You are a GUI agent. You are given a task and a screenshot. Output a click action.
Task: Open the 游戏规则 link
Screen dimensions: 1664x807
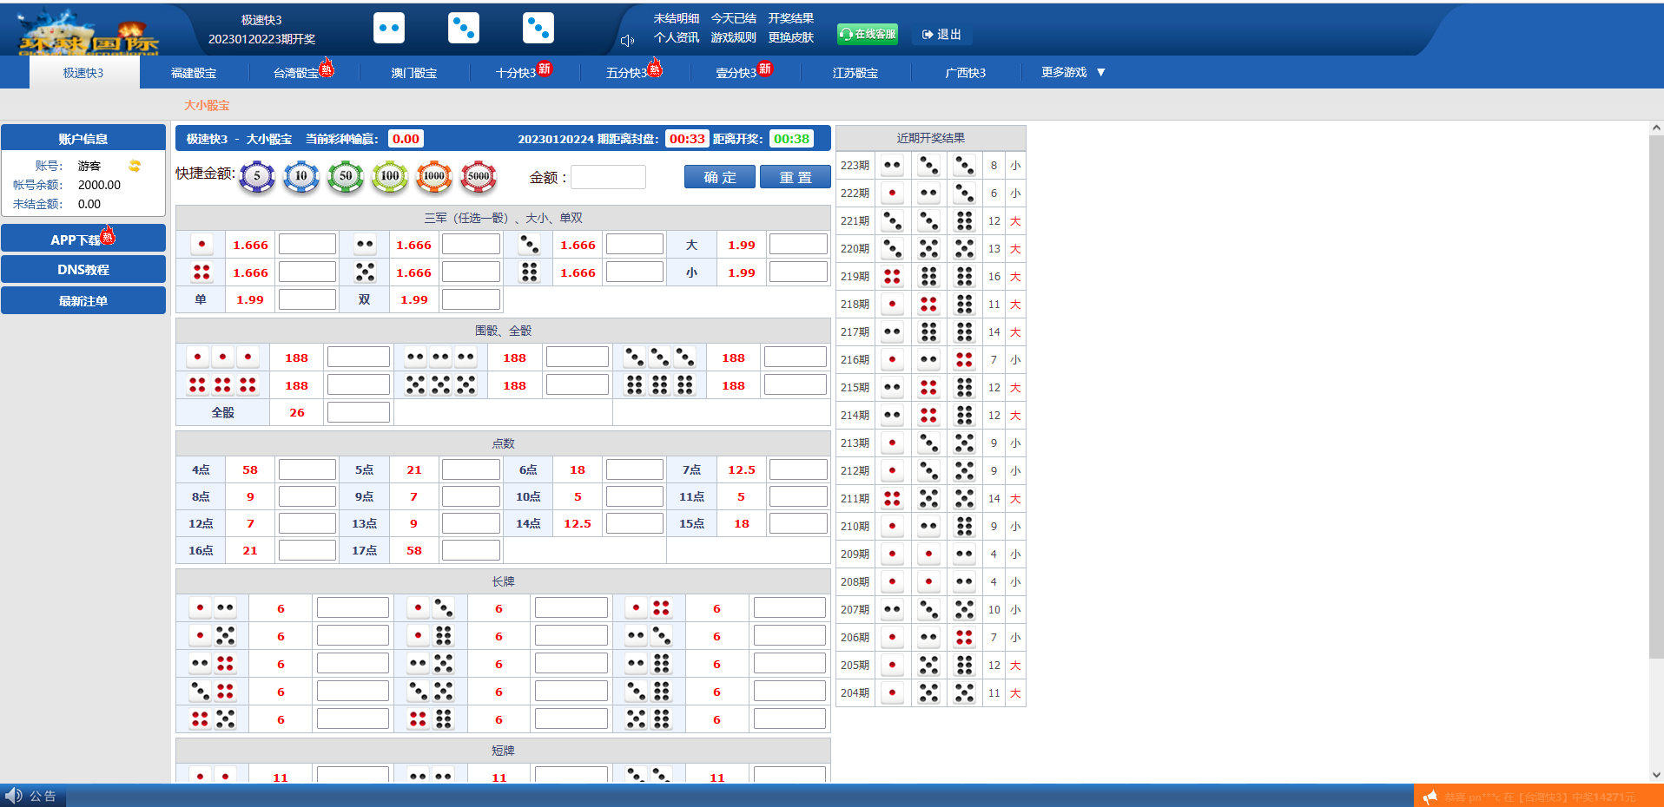pyautogui.click(x=733, y=37)
